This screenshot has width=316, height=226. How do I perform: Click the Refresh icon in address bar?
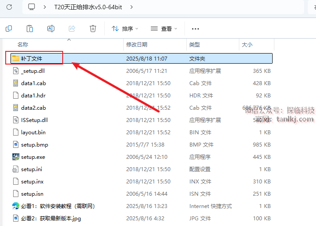point(10,7)
